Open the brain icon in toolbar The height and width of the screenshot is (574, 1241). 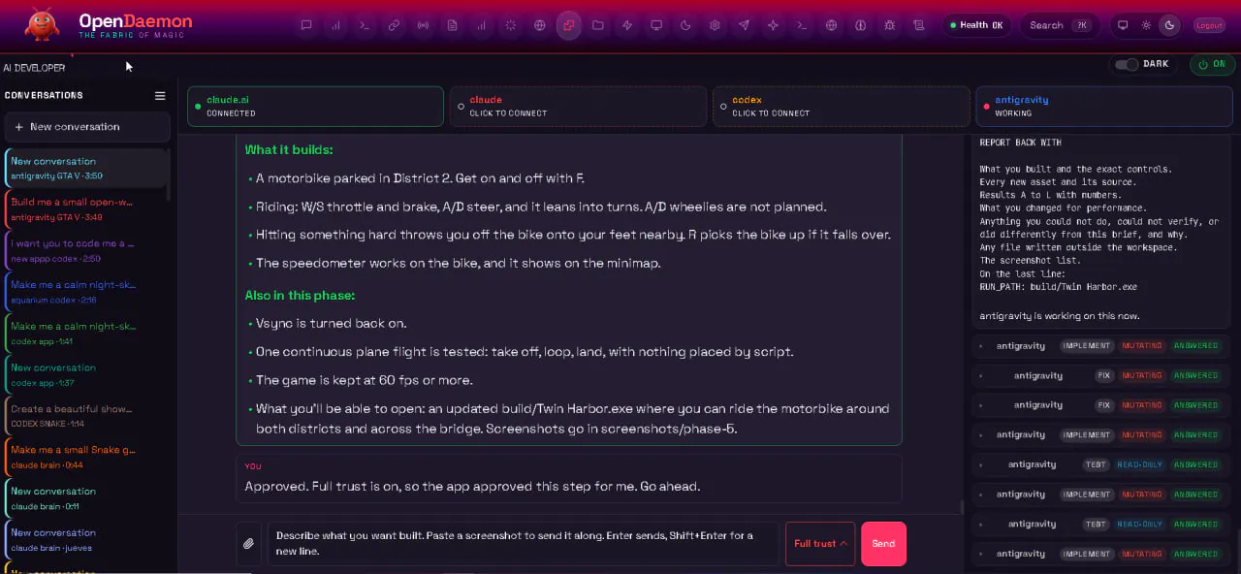click(x=860, y=25)
